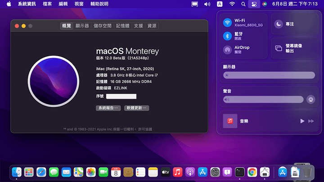Open Music app in the dock
324x182 pixels.
pyautogui.click(x=178, y=172)
